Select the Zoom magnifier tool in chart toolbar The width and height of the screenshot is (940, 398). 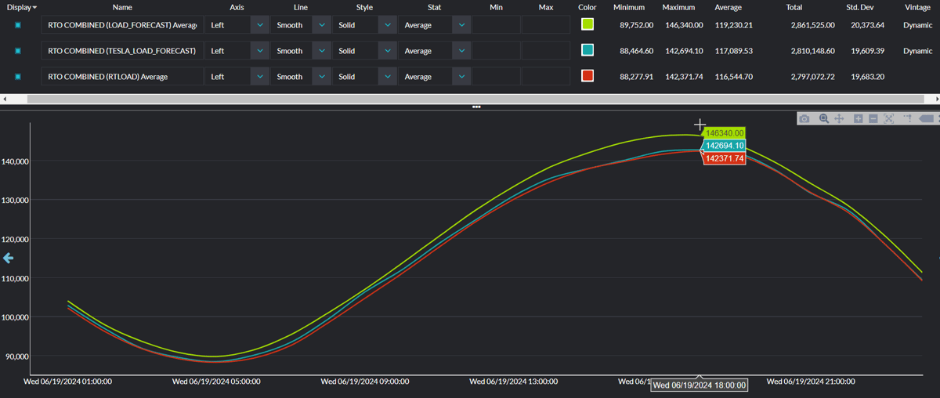click(824, 118)
